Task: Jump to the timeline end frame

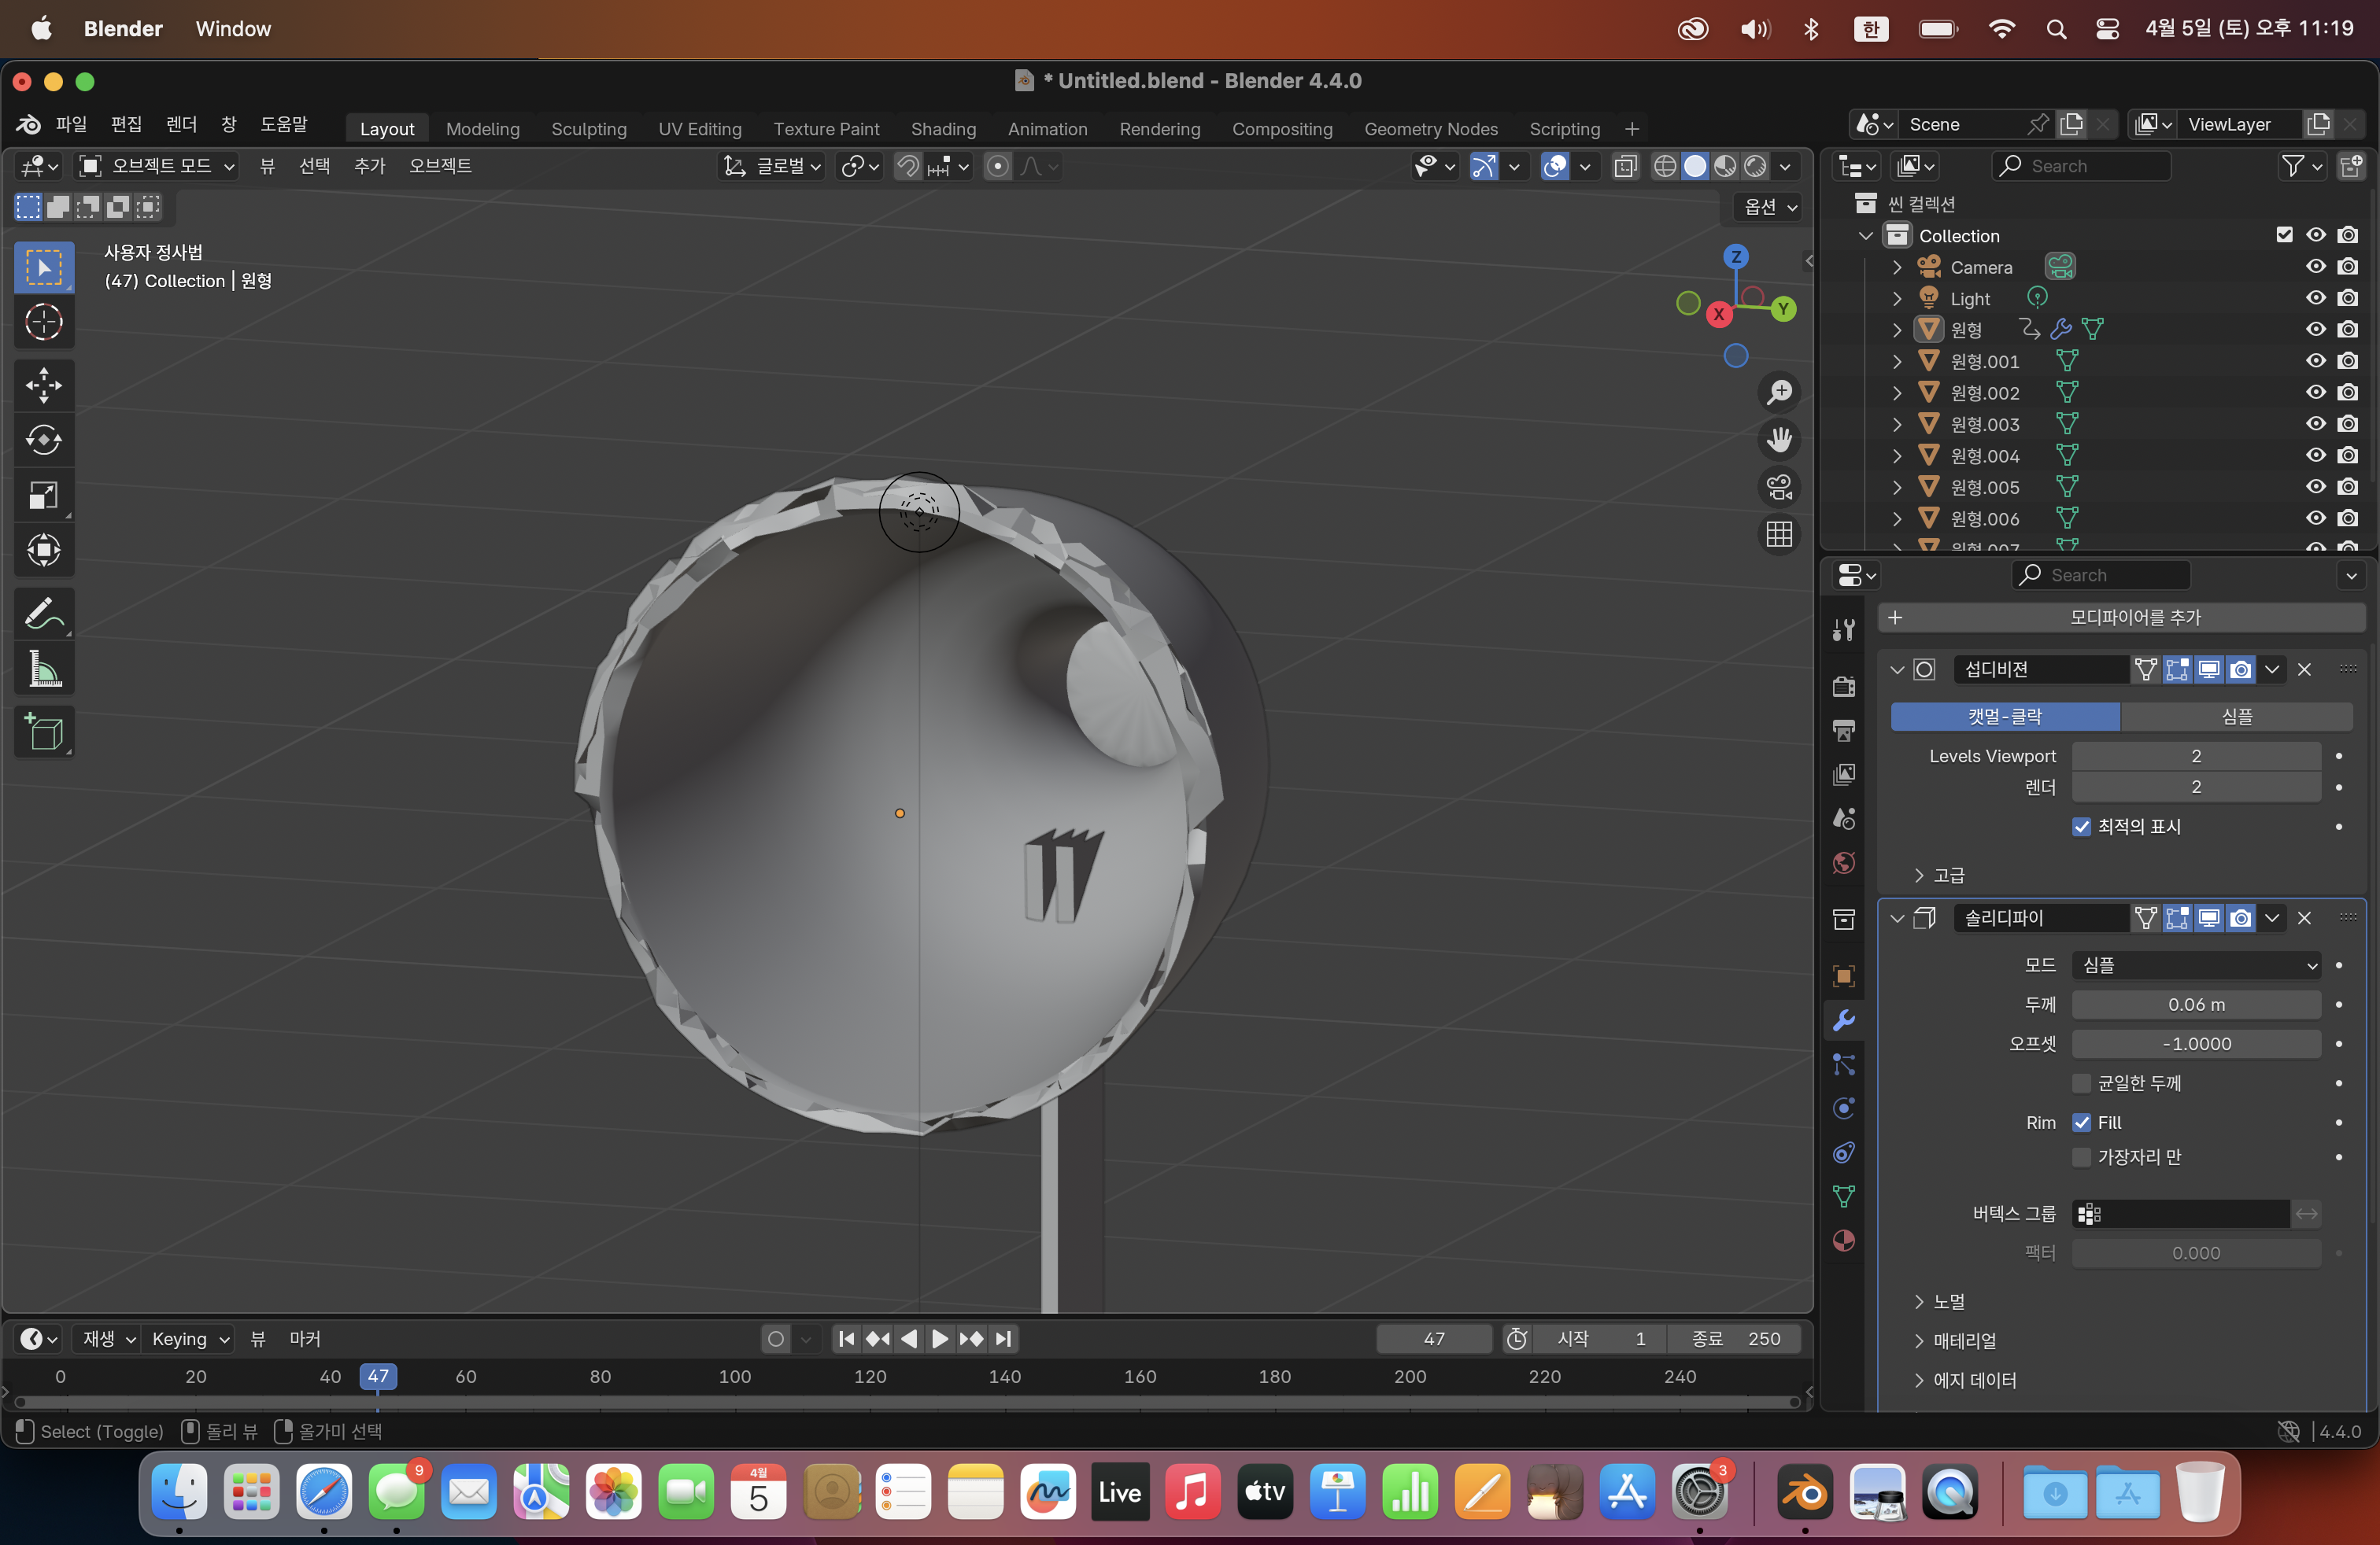Action: coord(1003,1339)
